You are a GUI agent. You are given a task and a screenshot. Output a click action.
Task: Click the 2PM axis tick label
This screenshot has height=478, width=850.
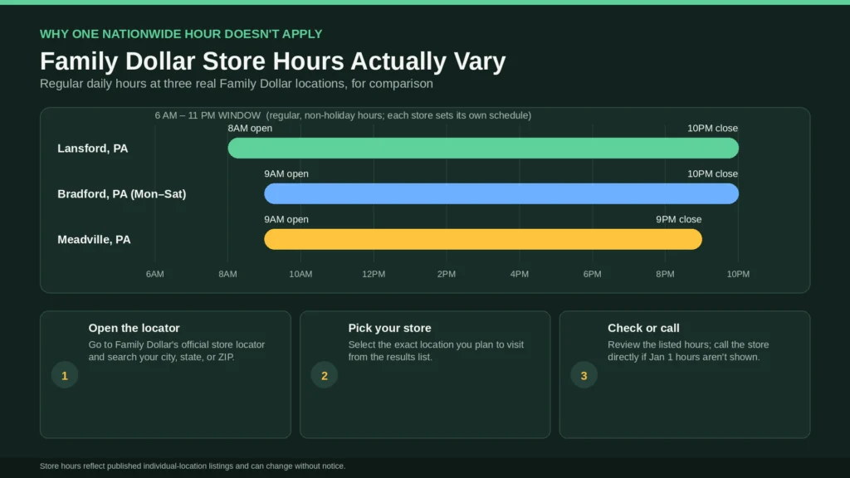447,274
